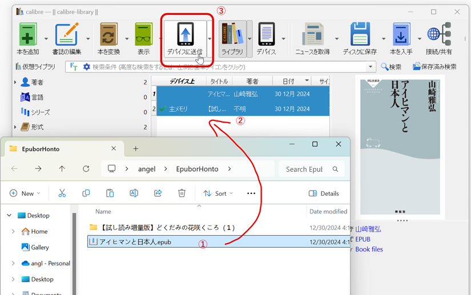This screenshot has height=295, width=471.
Task: Click Fetch news (ニュースを取得) icon
Action: (x=312, y=34)
